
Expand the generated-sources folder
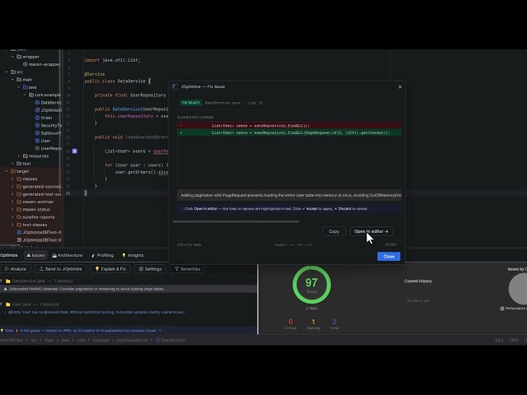tap(13, 187)
